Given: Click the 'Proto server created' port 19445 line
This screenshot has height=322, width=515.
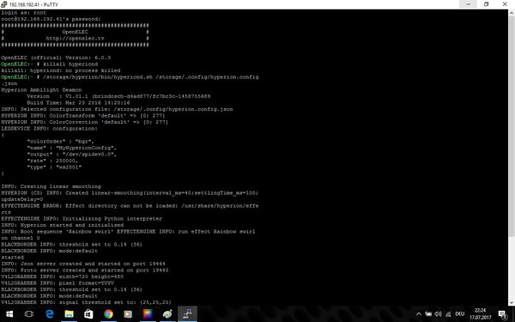Looking at the screenshot, I should click(85, 270).
